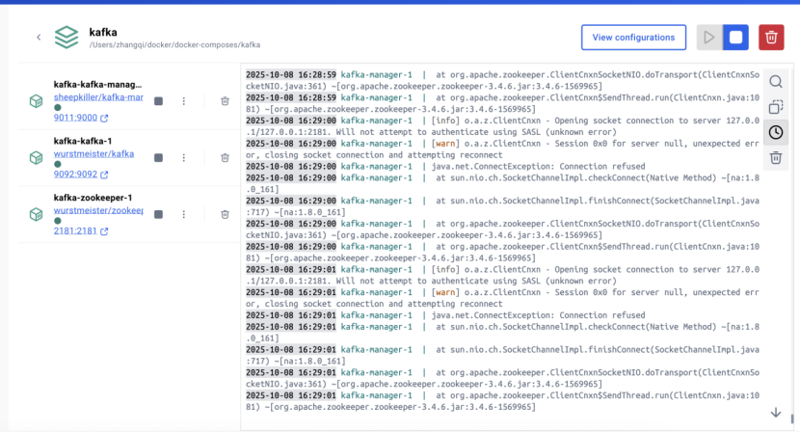The width and height of the screenshot is (800, 432).
Task: Start the kafka stack with play button
Action: 709,38
